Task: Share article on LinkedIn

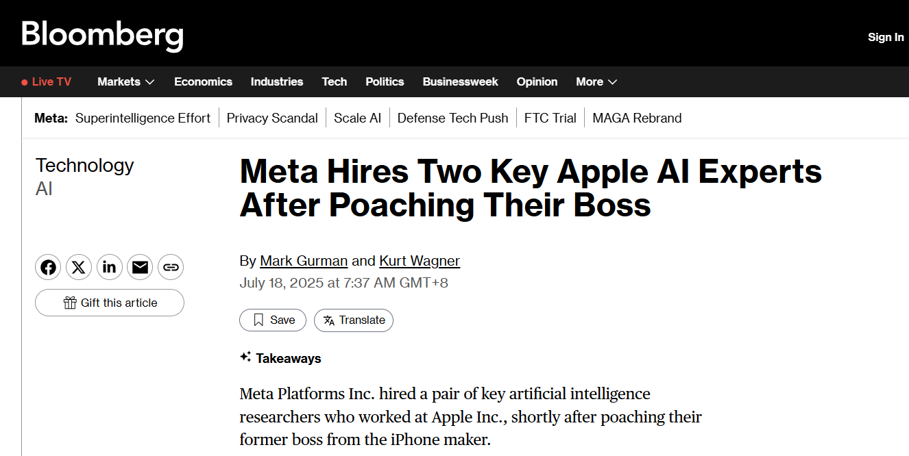Action: click(110, 267)
